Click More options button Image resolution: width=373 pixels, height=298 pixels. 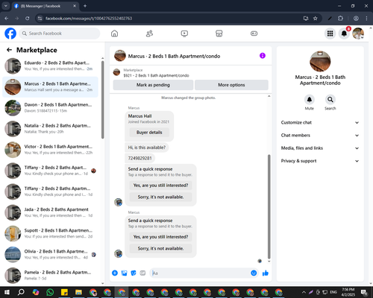point(231,85)
